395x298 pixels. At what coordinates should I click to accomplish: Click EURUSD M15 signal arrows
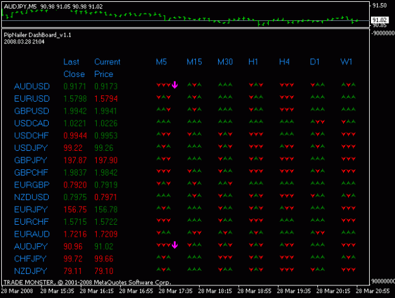pos(194,97)
